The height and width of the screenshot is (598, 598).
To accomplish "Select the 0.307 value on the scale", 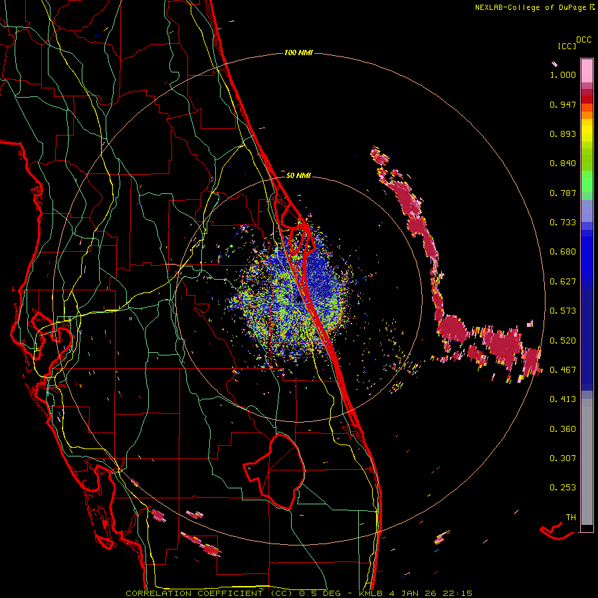I will tap(563, 458).
